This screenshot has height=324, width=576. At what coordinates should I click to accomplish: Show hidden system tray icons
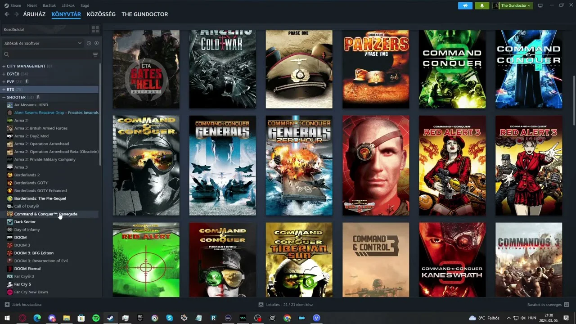tap(509, 318)
